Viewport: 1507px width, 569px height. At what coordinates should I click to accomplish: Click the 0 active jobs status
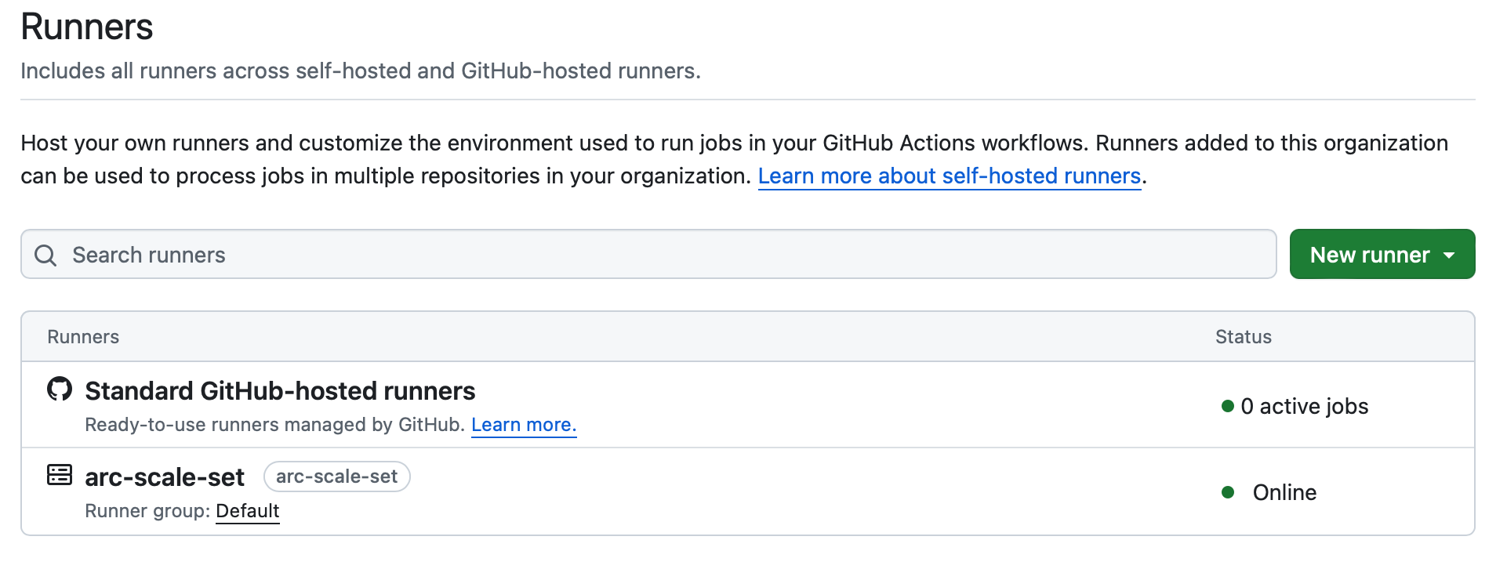tap(1305, 406)
